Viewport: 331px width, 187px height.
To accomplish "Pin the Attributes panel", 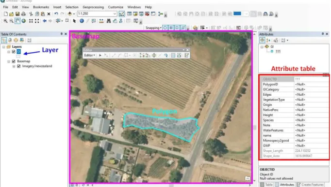I will [323, 34].
